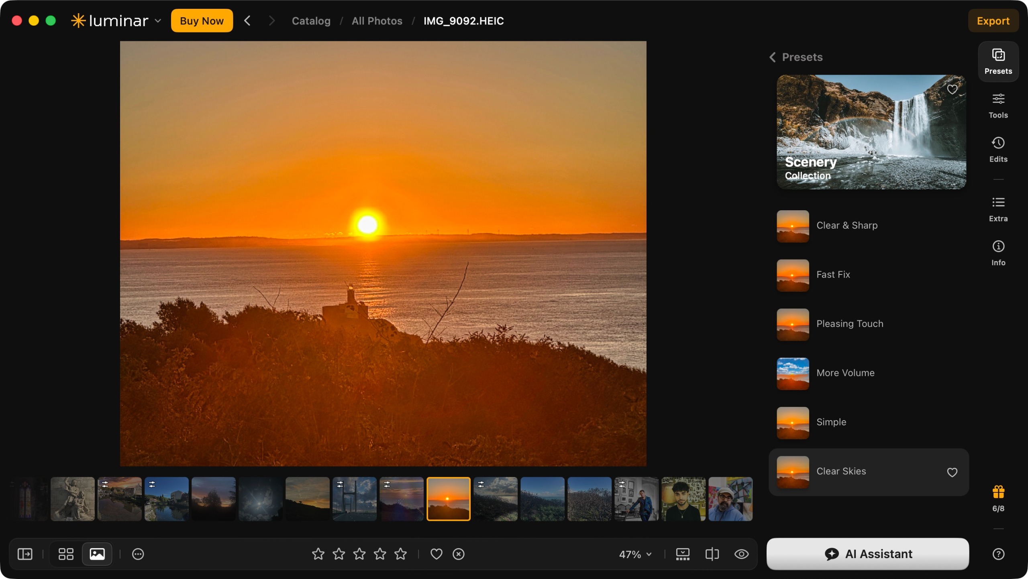The image size is (1028, 579).
Task: Open the Extra panel
Action: coord(998,209)
